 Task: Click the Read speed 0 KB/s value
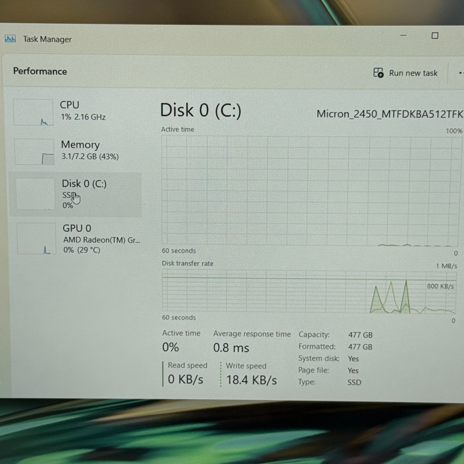click(185, 379)
